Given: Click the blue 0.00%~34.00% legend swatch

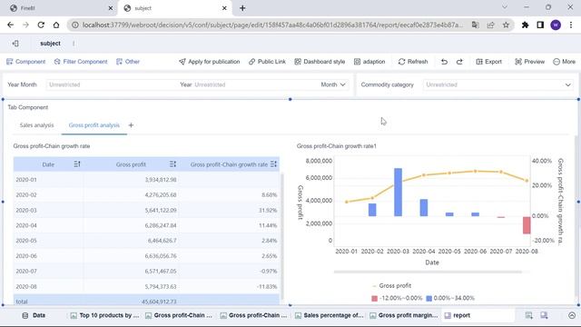Looking at the screenshot, I should tap(429, 298).
